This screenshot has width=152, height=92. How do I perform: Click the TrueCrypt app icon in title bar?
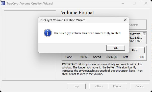[3, 3]
